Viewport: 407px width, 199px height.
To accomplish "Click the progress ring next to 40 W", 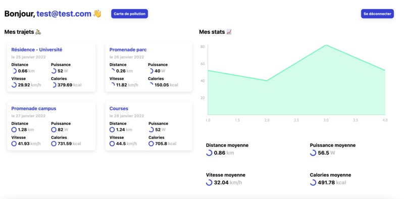I will tap(151, 71).
